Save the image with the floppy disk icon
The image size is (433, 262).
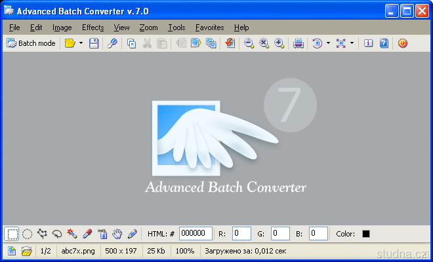[94, 43]
